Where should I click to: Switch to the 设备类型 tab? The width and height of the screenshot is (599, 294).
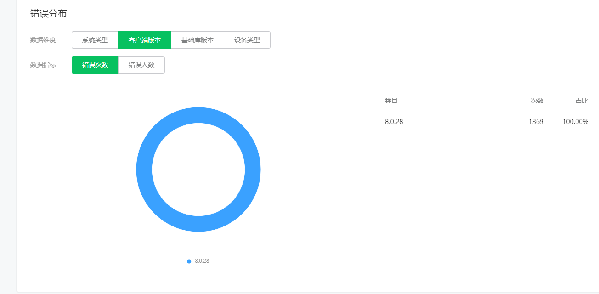point(247,40)
